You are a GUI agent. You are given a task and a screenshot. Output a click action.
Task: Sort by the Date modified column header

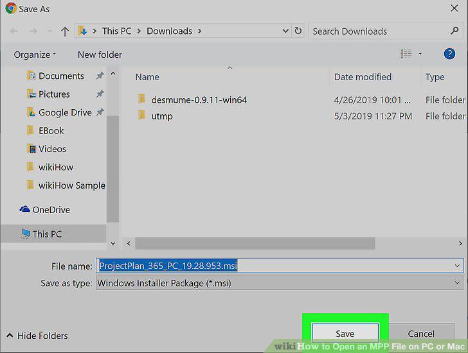click(363, 77)
